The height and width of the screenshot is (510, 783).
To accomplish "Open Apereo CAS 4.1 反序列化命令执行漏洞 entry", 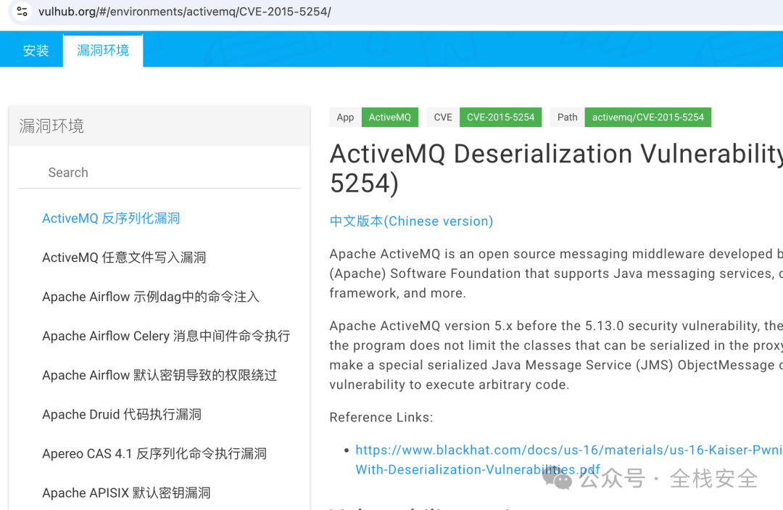I will tap(154, 453).
